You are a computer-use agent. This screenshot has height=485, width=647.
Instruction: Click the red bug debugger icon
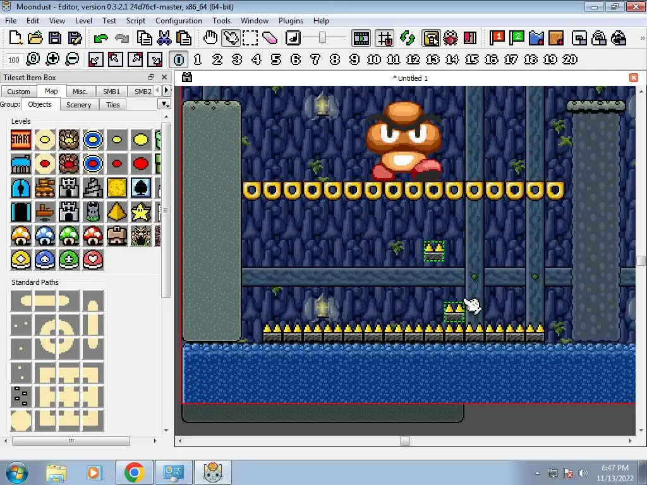click(x=450, y=38)
